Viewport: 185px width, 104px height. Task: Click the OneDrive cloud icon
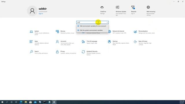tap(102, 7)
